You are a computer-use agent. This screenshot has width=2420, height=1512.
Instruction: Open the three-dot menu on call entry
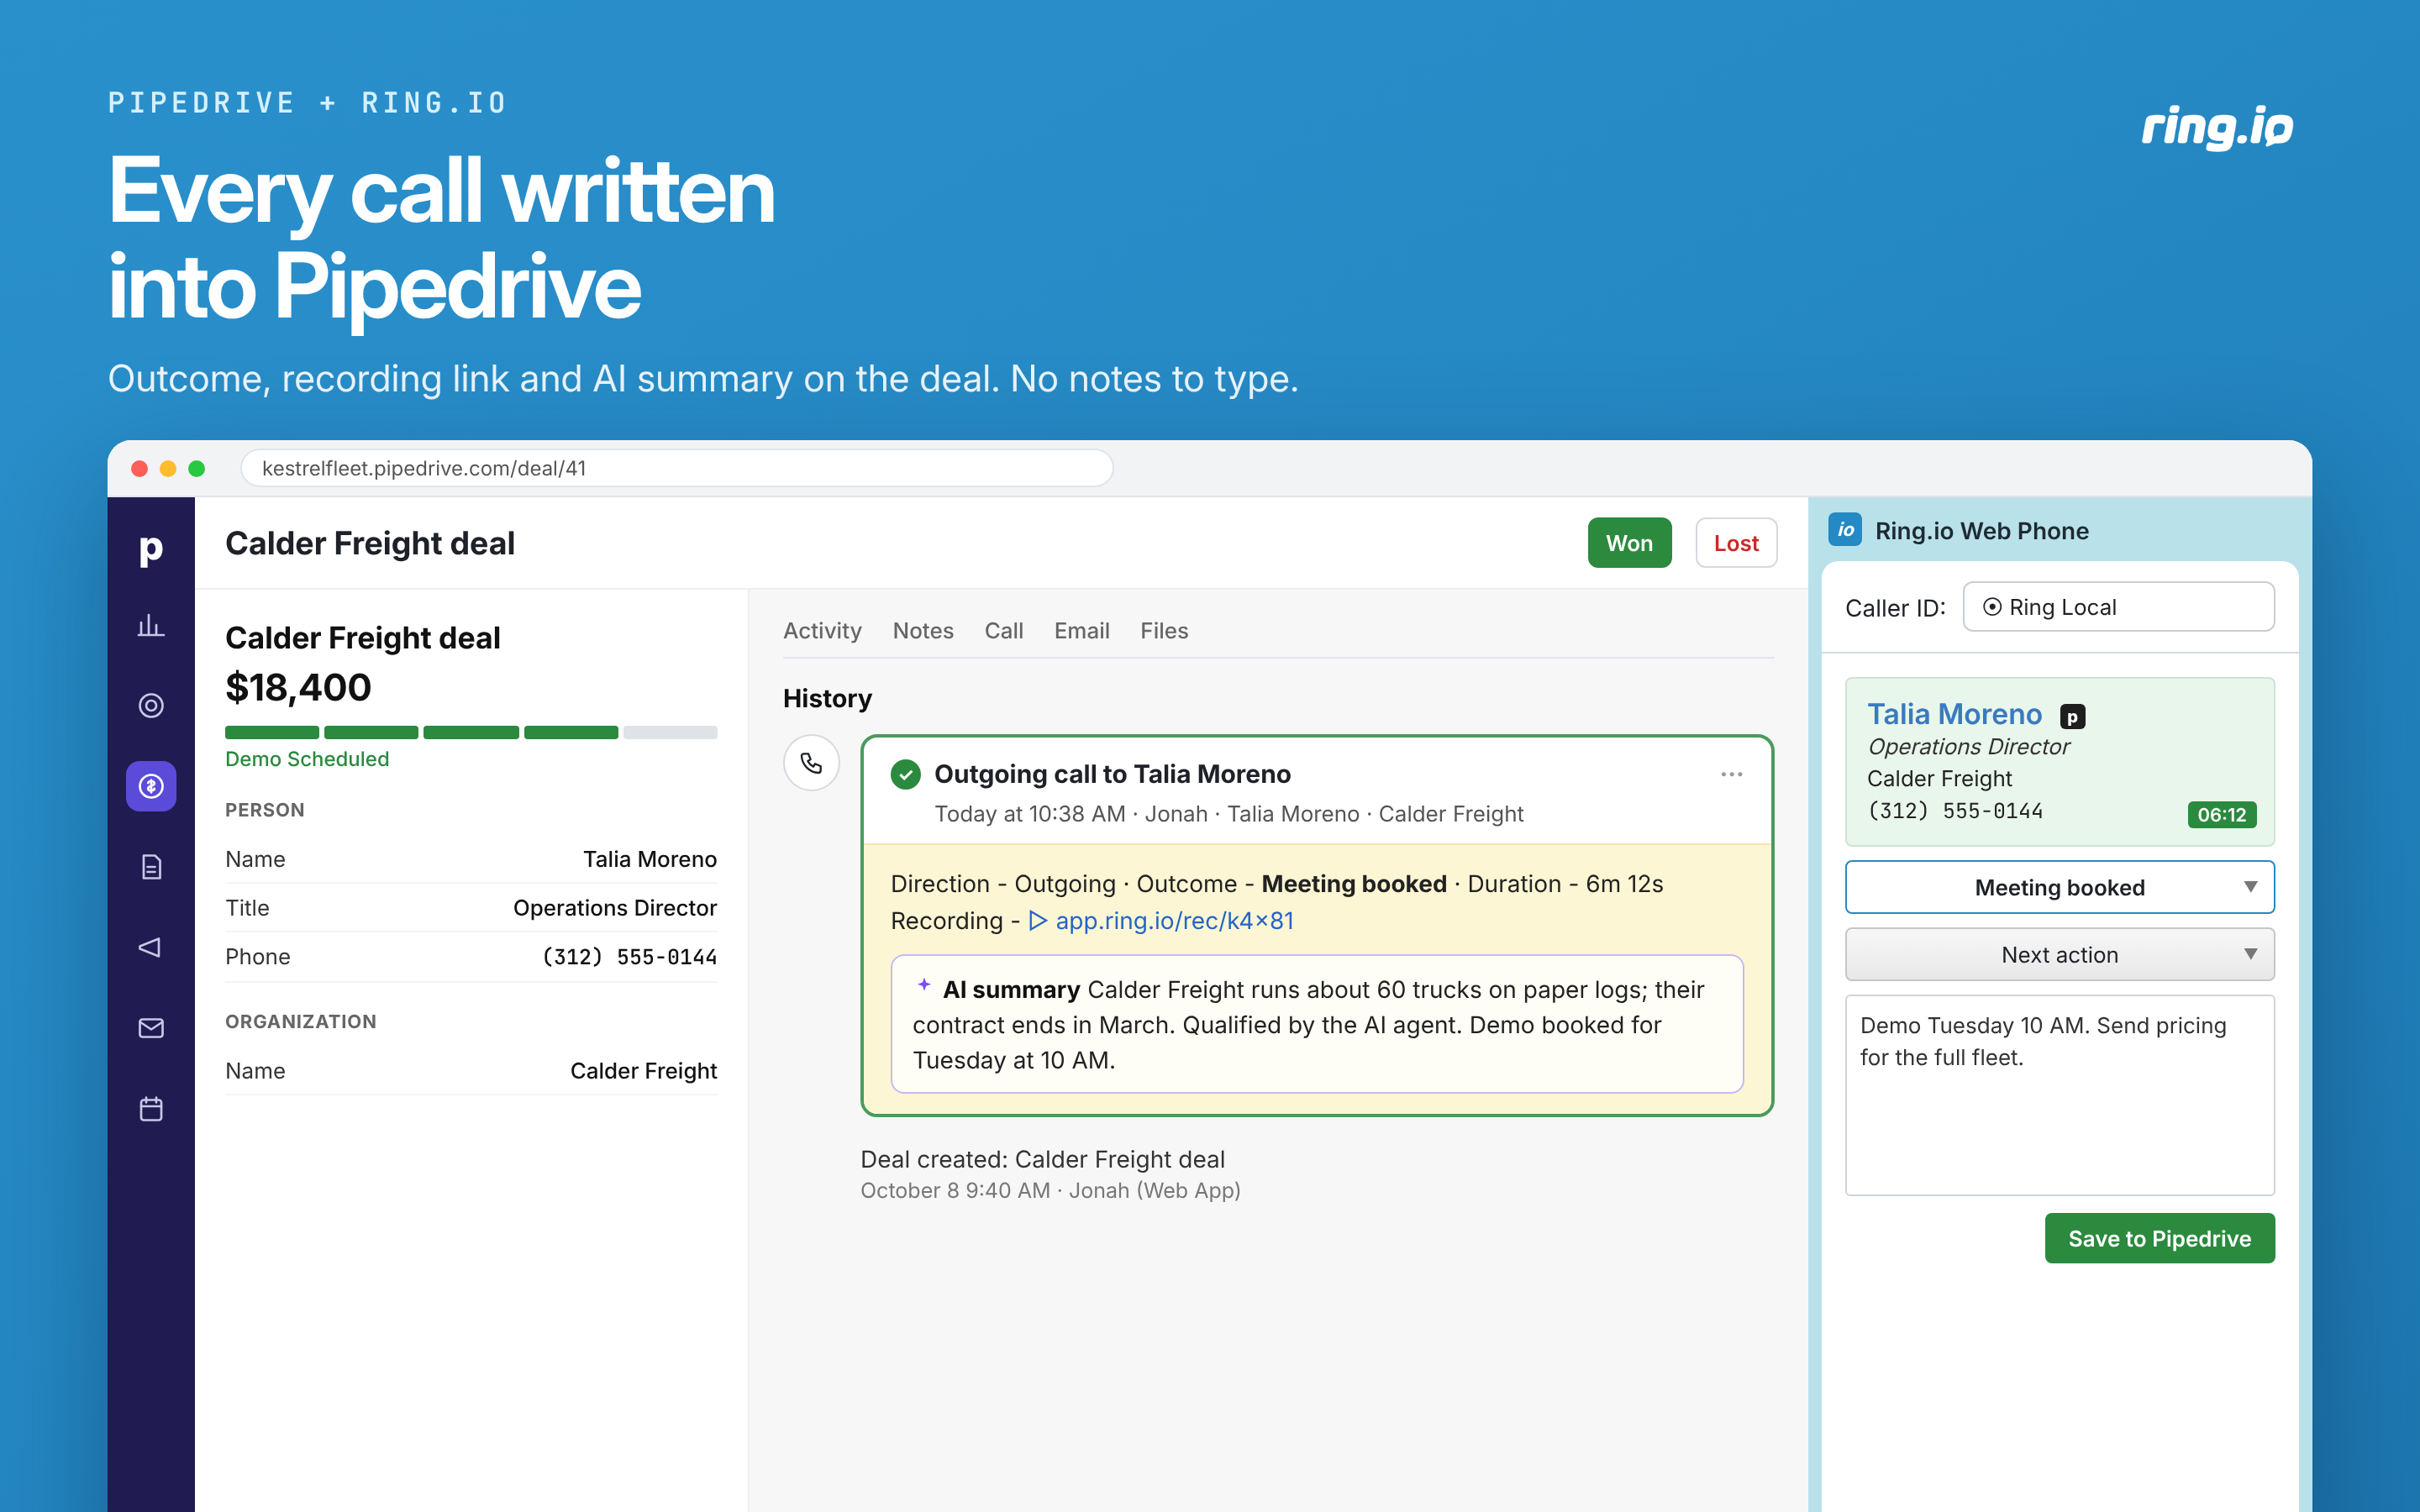(x=1731, y=774)
